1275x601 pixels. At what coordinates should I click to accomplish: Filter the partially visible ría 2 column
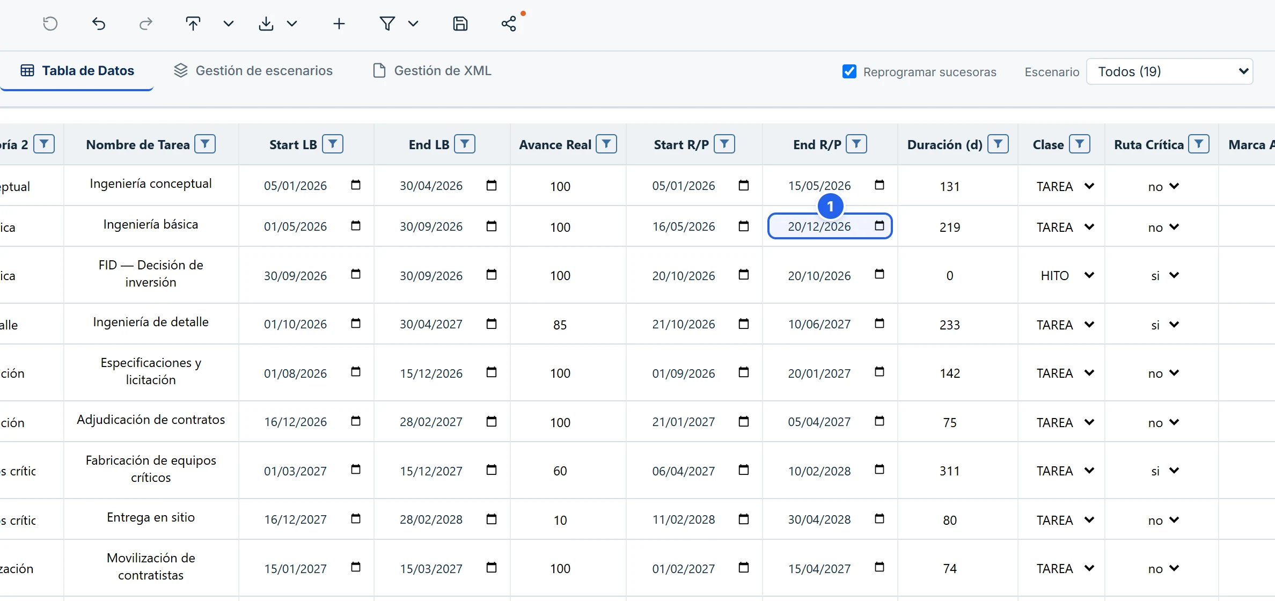point(44,144)
